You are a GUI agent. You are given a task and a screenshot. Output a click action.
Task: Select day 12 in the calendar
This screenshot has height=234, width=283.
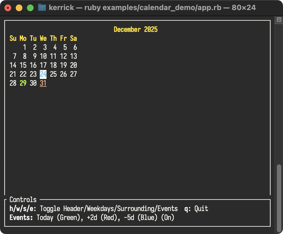coord(64,56)
